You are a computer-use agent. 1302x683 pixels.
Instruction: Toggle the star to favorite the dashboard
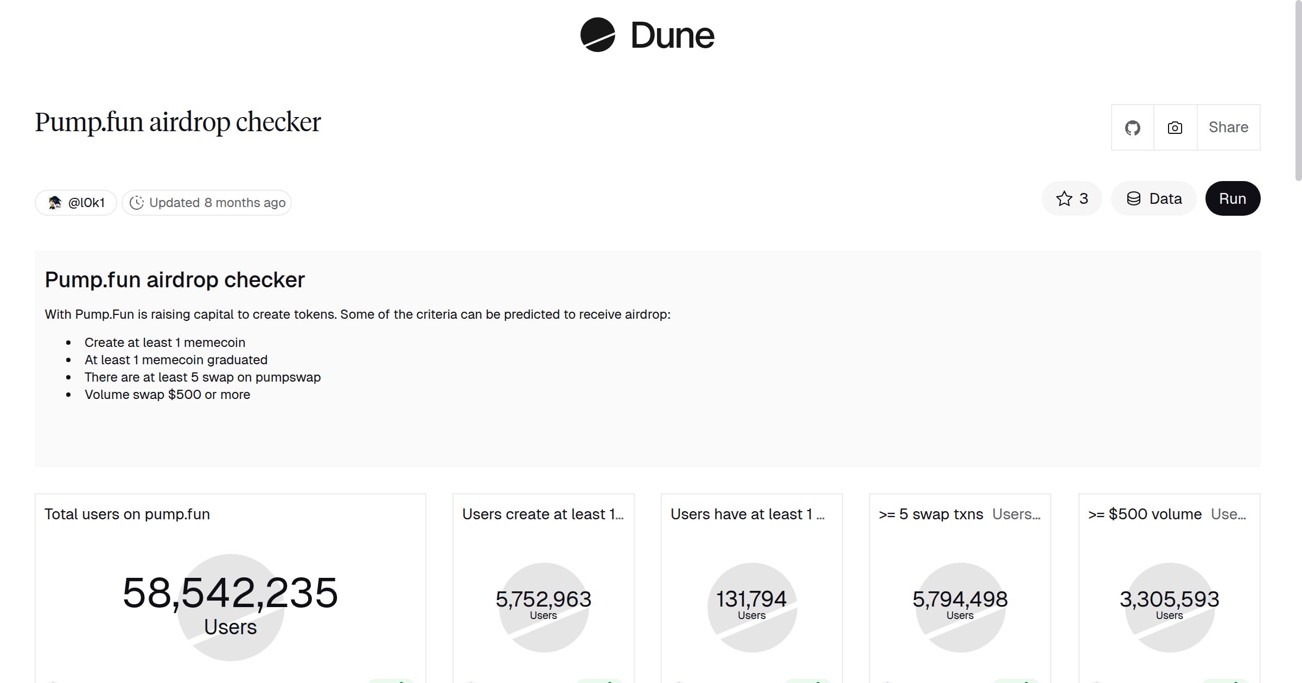1064,198
